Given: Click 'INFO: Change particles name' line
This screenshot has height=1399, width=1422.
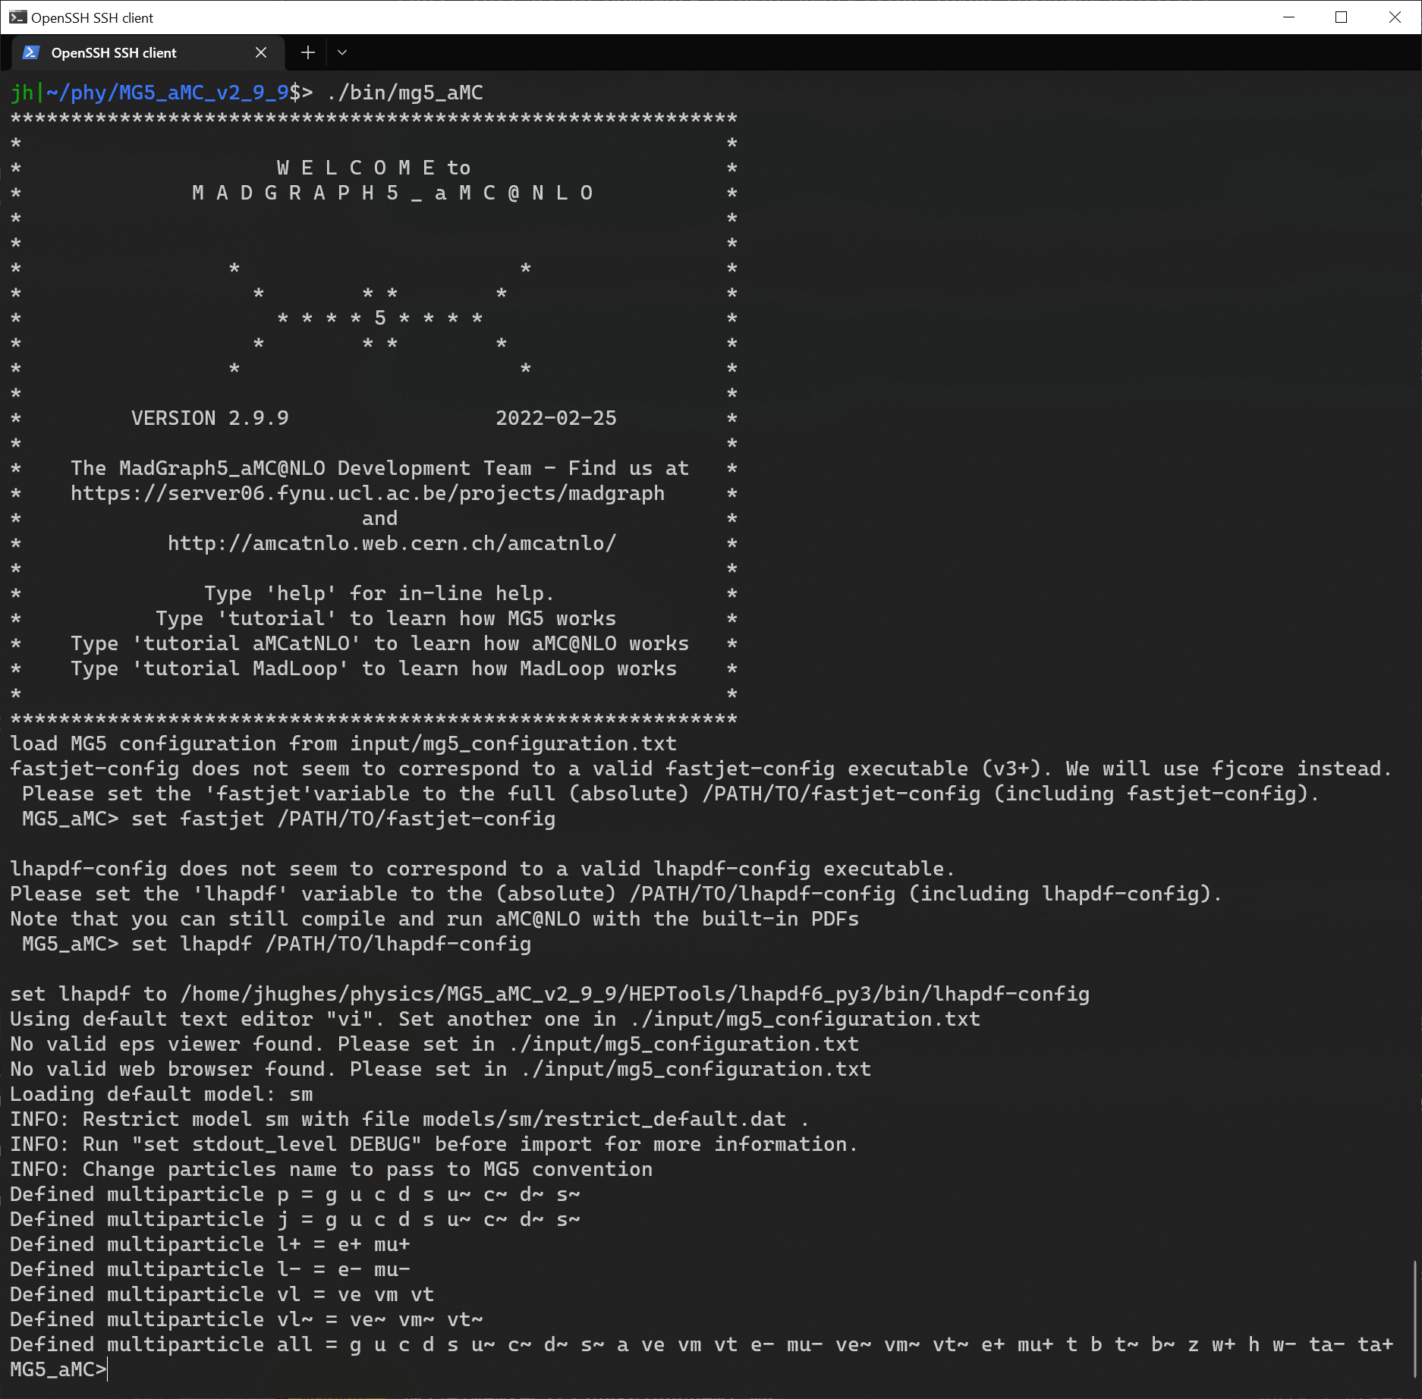Looking at the screenshot, I should click(332, 1169).
